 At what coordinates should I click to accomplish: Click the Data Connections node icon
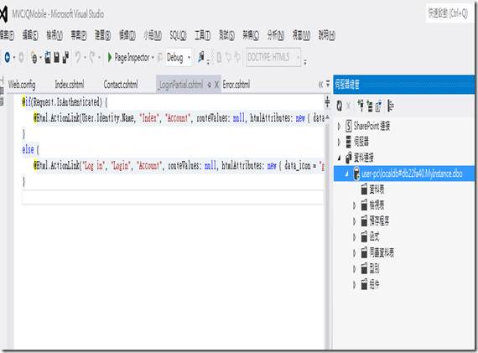[349, 158]
